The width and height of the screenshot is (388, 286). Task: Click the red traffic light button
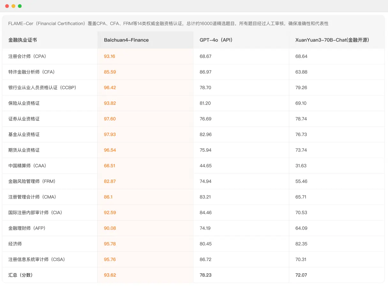[7, 6]
